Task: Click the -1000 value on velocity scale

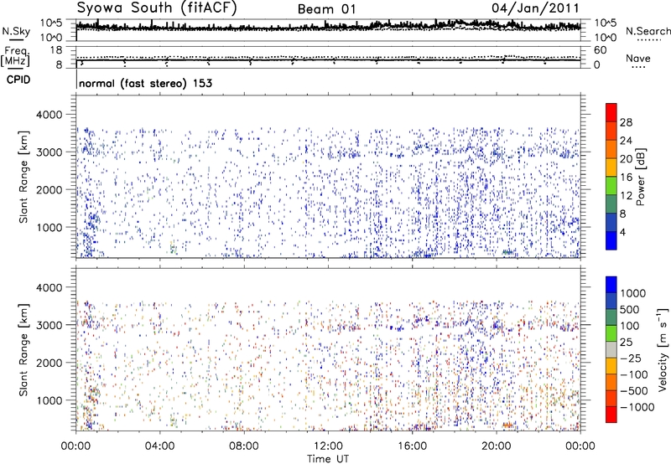Action: click(x=637, y=407)
